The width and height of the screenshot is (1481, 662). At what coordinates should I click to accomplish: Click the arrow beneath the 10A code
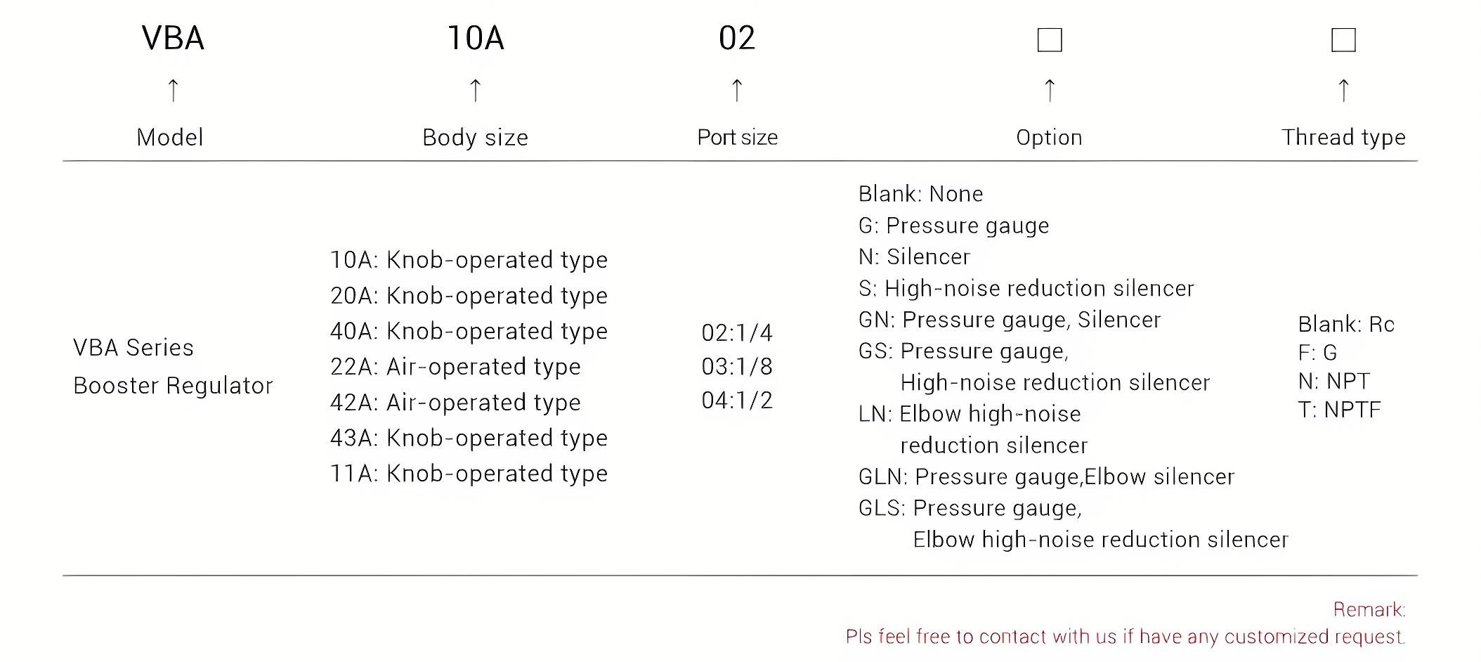[475, 90]
